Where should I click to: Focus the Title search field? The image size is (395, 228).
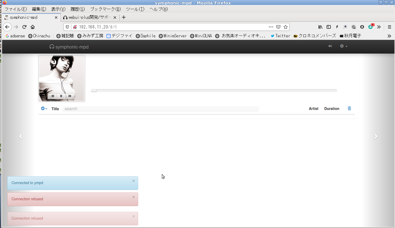[x=161, y=109]
